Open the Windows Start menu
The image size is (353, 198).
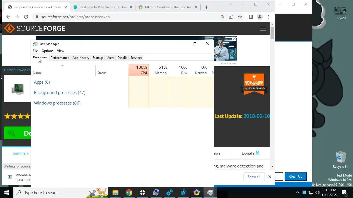7,193
